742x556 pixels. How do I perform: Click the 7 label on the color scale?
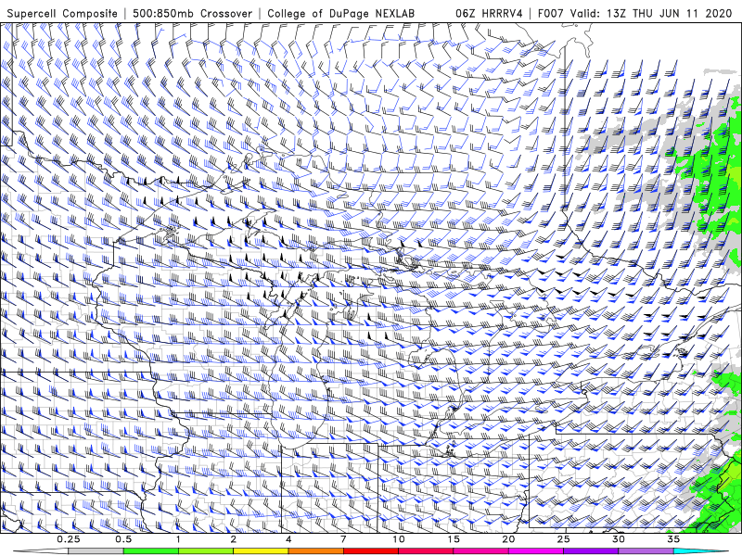tap(343, 539)
